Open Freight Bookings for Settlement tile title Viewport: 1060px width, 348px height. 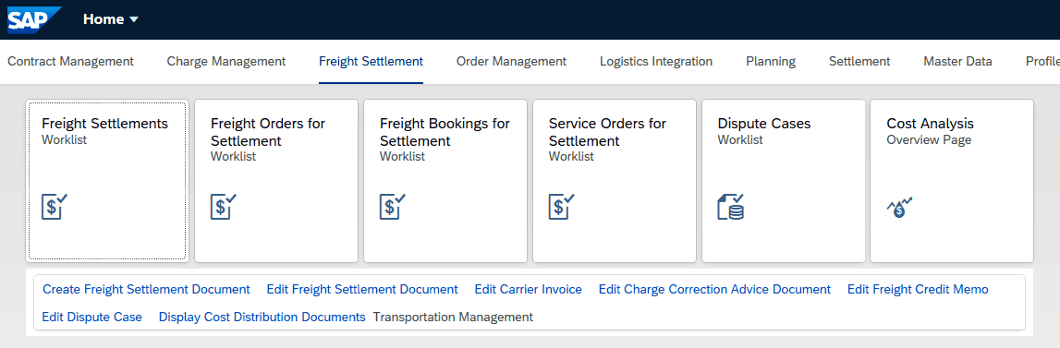point(445,132)
